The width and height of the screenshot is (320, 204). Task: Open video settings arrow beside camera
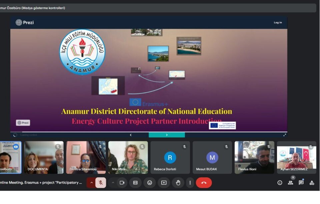point(113,183)
